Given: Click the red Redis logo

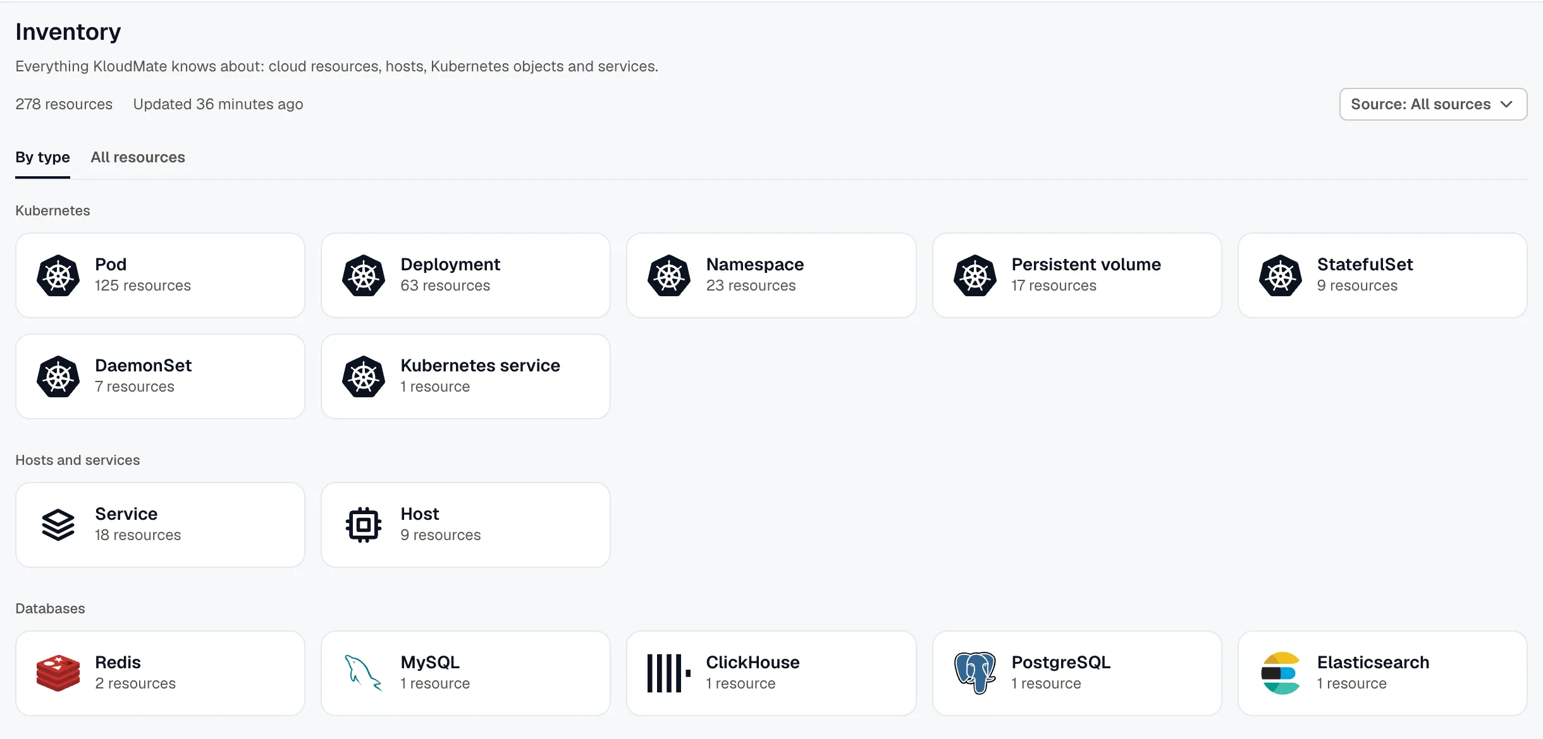Looking at the screenshot, I should 58,673.
